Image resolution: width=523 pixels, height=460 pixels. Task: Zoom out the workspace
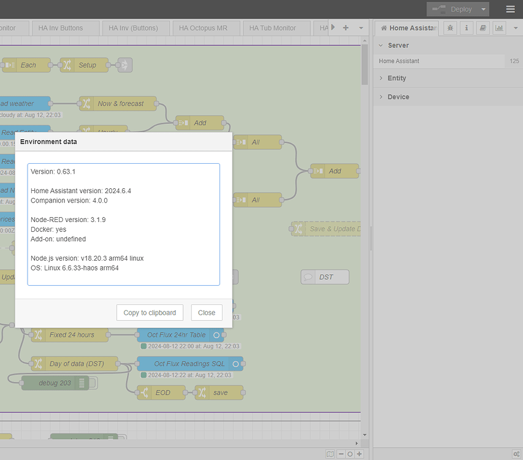click(341, 454)
